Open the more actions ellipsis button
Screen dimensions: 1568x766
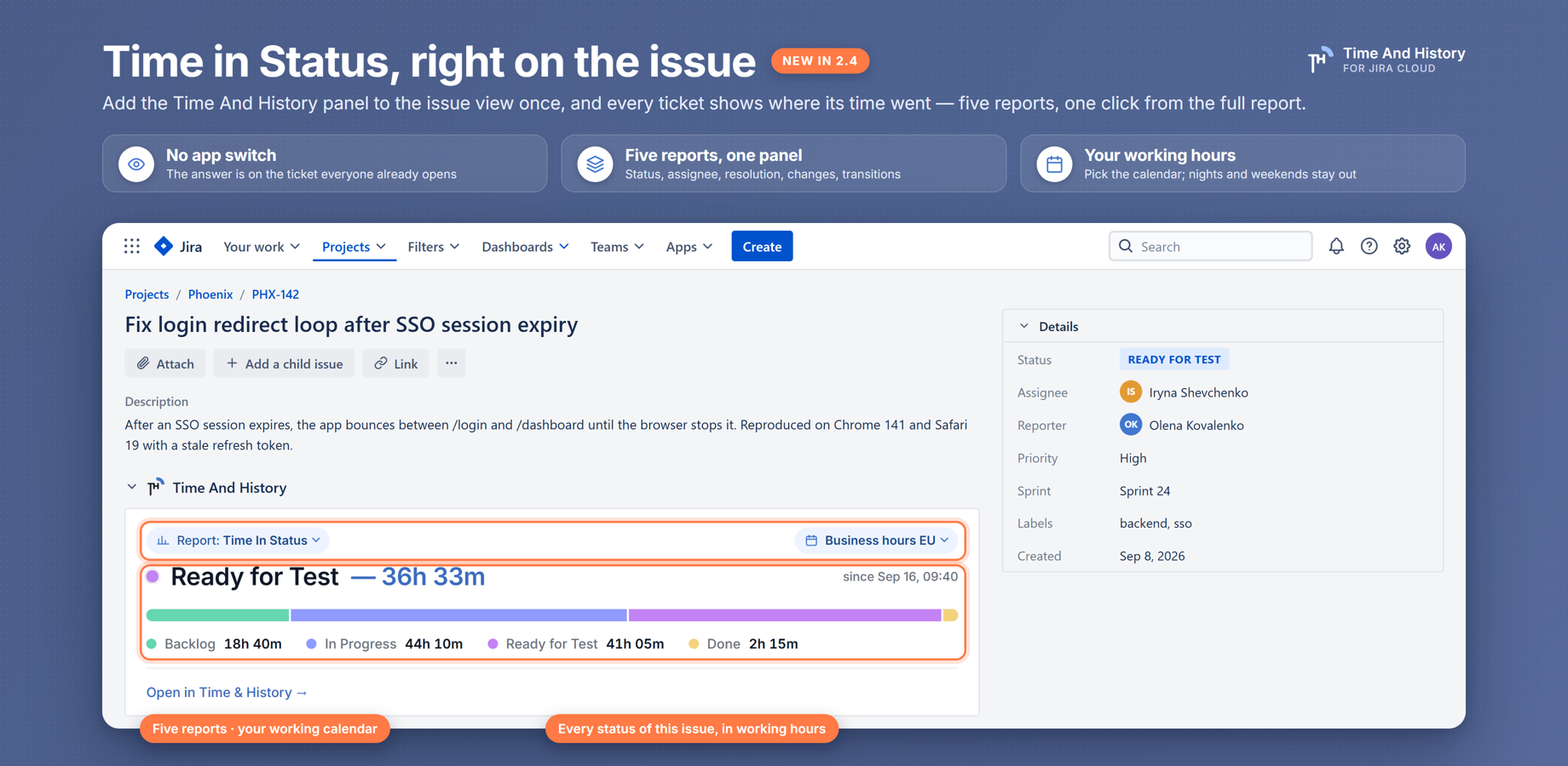pos(451,363)
